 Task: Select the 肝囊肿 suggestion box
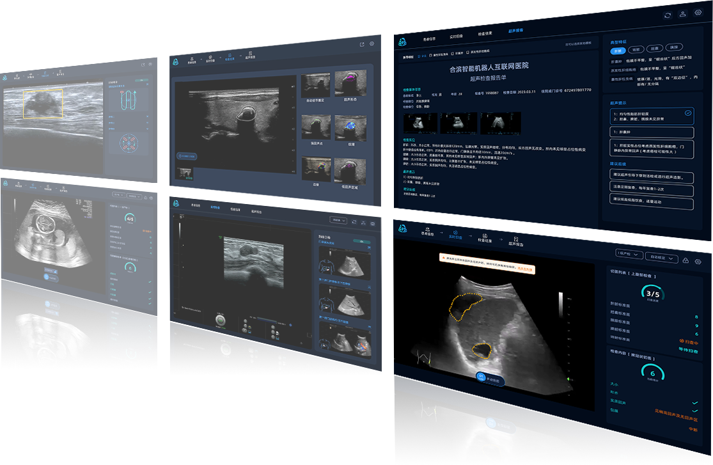click(650, 133)
